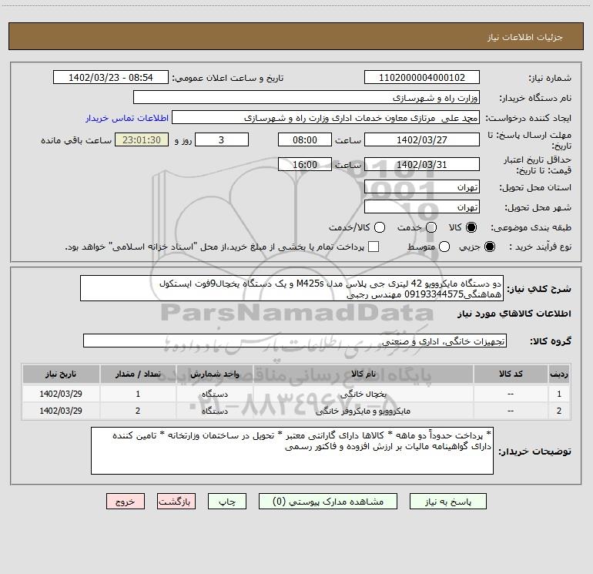The width and height of the screenshot is (593, 574).
Task: Click the validity time field 16:00
Action: coord(305,164)
